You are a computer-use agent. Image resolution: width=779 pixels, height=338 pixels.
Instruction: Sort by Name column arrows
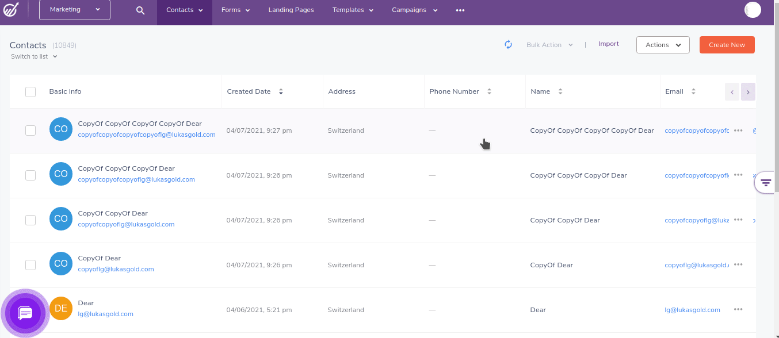pos(560,91)
